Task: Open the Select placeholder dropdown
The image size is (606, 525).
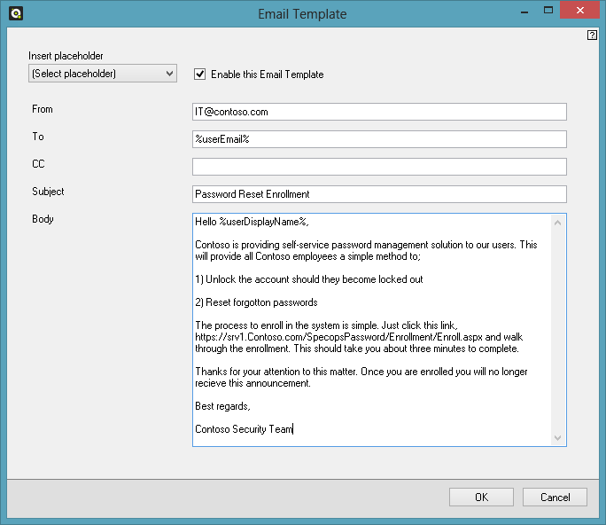Action: [103, 74]
